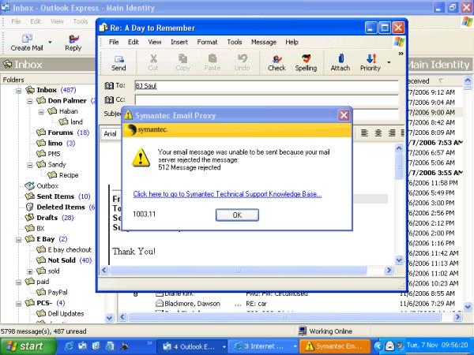Click the Attach file icon
This screenshot has width=474, height=355.
pyautogui.click(x=340, y=63)
